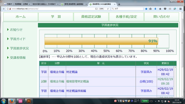This screenshot has width=185, height=104.
Task: Open the 学習 navigation menu
Action: coord(56,17)
